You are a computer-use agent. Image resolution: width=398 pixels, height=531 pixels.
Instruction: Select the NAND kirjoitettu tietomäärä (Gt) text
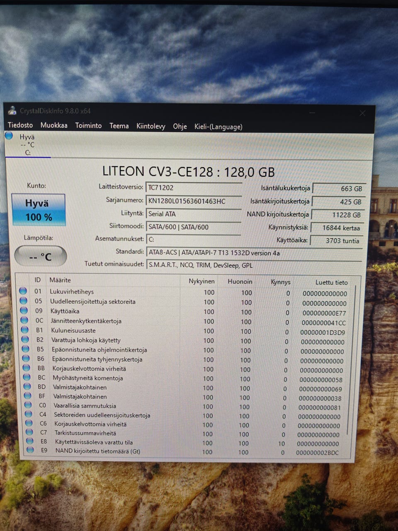click(x=98, y=451)
